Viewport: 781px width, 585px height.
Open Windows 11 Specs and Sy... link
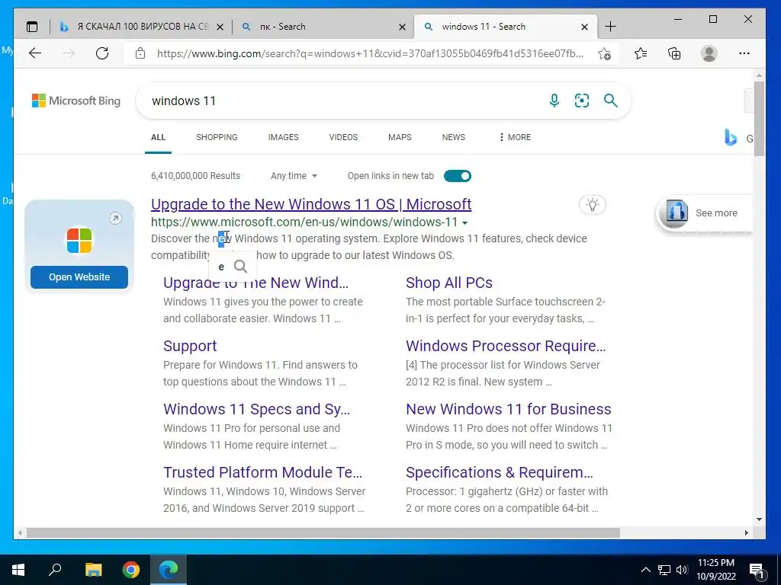[x=256, y=409]
